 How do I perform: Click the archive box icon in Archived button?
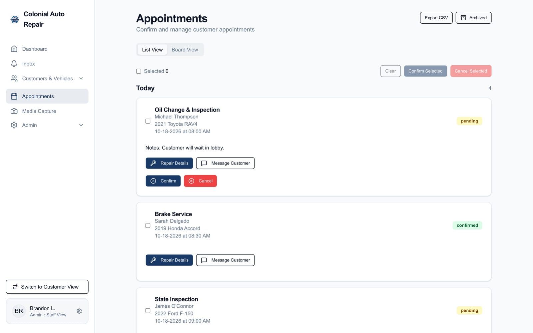463,18
